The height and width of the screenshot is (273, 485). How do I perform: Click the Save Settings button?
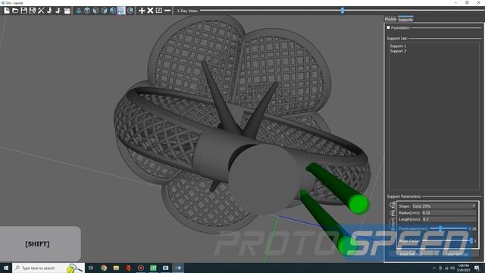(457, 254)
